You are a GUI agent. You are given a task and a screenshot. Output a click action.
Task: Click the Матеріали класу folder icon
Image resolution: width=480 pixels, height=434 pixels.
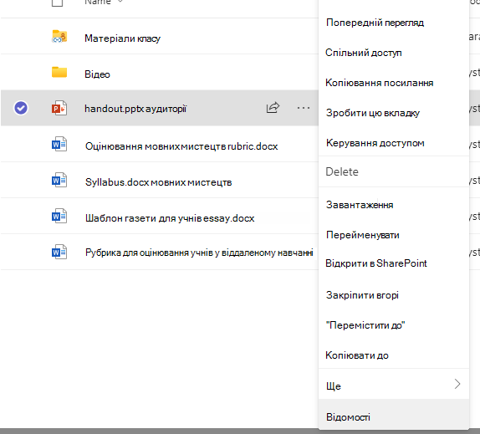click(x=59, y=37)
